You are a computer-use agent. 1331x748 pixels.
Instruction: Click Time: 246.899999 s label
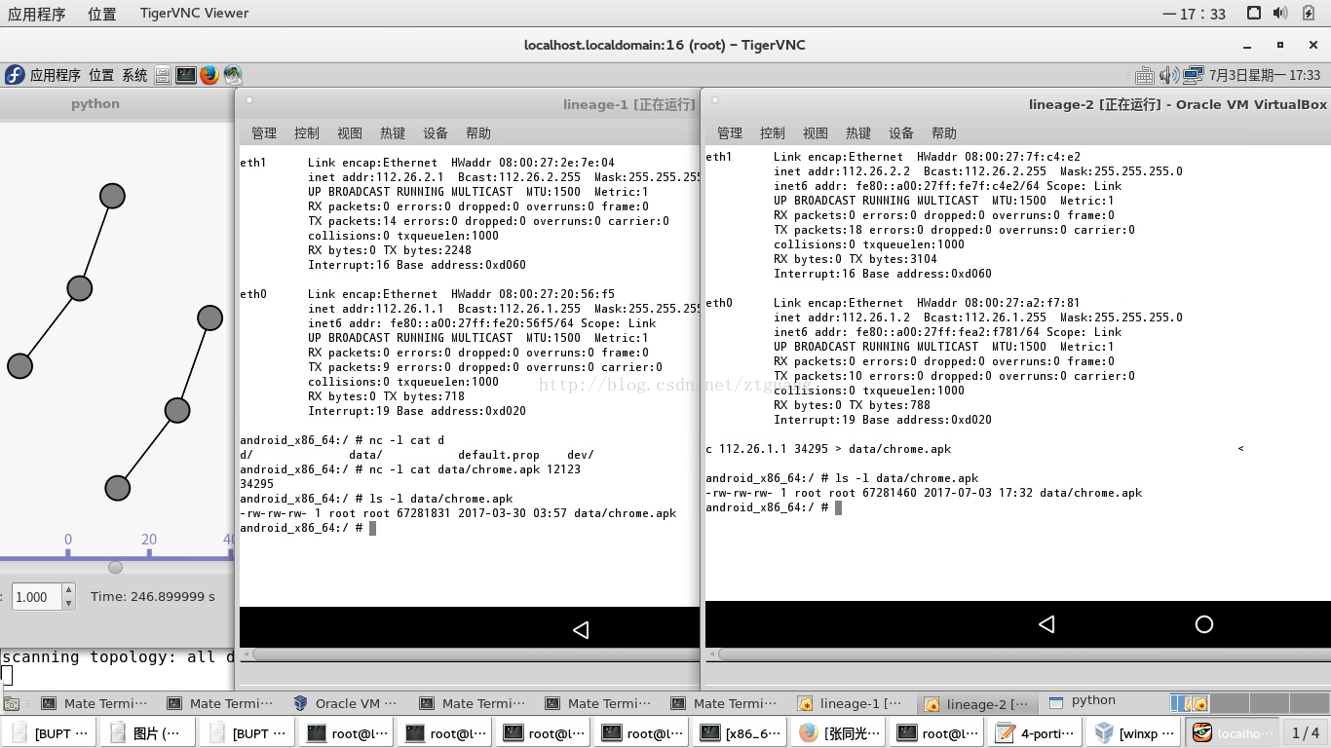point(153,596)
